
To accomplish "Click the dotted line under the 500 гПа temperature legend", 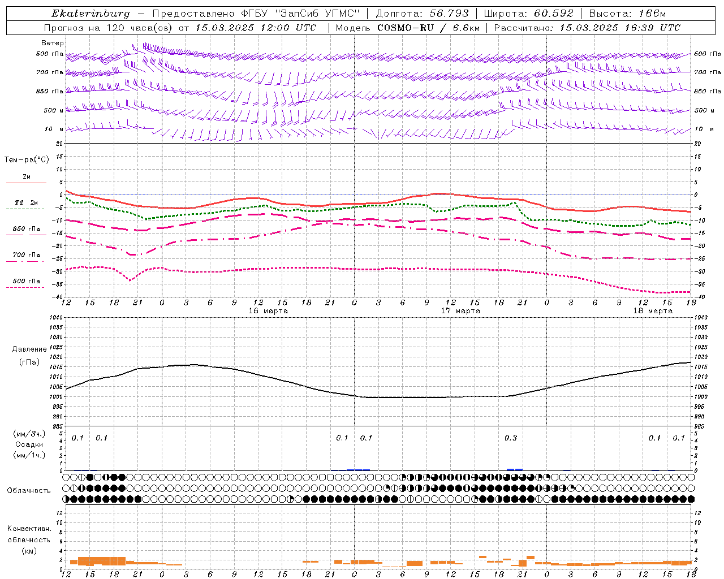I will [x=25, y=288].
